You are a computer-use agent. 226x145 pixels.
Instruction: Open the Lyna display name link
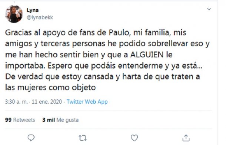(x=33, y=10)
